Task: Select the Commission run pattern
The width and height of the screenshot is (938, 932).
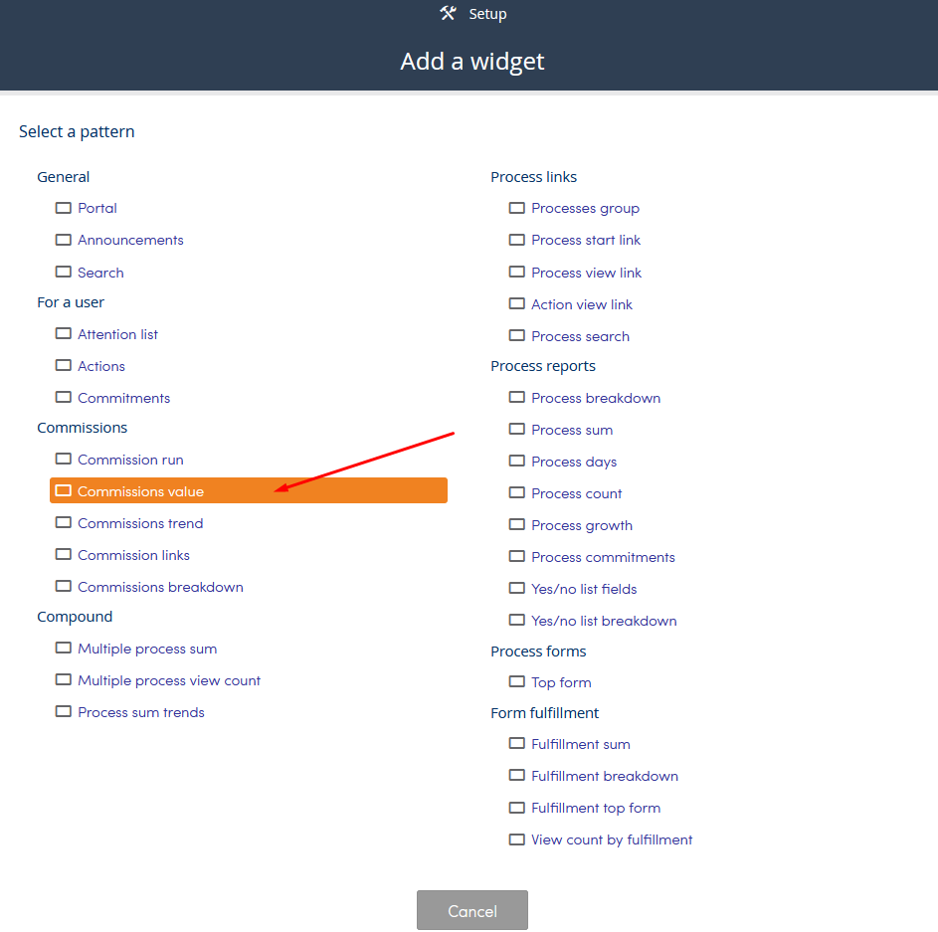Action: pos(130,460)
